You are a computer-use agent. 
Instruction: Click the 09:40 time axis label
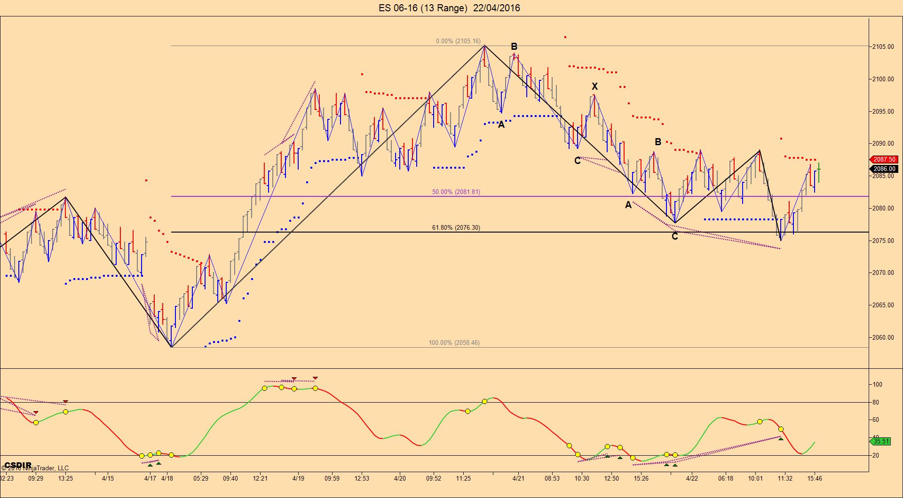pos(230,479)
